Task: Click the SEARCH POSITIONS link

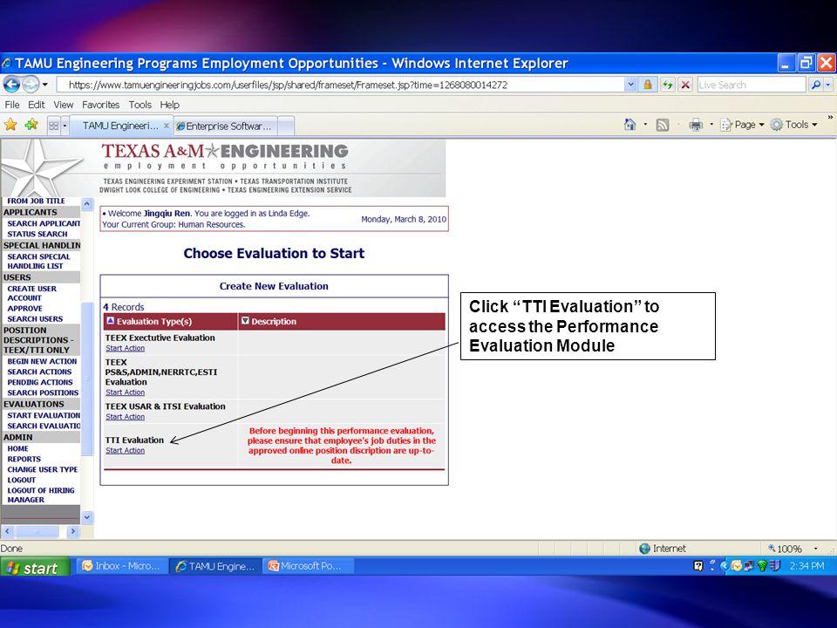Action: (43, 392)
